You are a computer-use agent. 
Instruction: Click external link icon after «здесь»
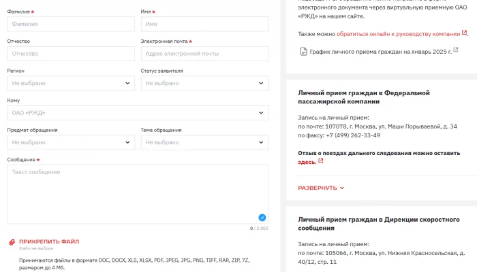click(x=320, y=162)
